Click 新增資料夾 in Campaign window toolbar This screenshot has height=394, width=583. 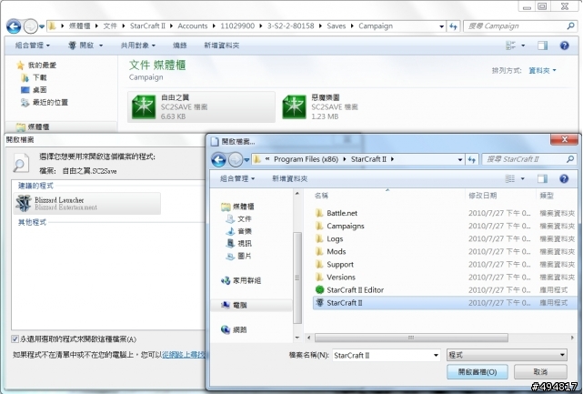pyautogui.click(x=222, y=45)
